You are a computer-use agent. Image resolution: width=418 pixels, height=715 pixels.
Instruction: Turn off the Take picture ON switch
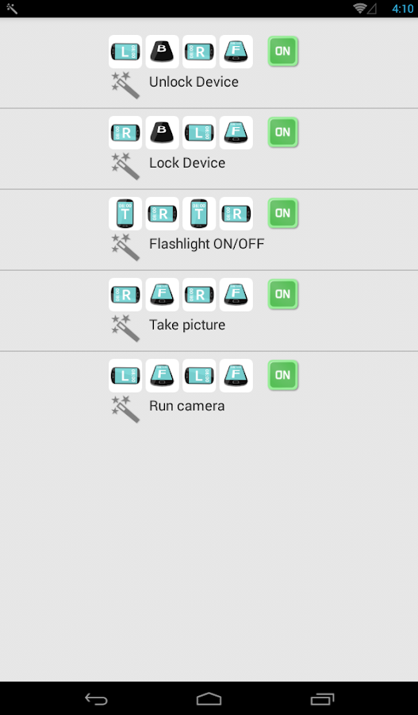point(282,294)
